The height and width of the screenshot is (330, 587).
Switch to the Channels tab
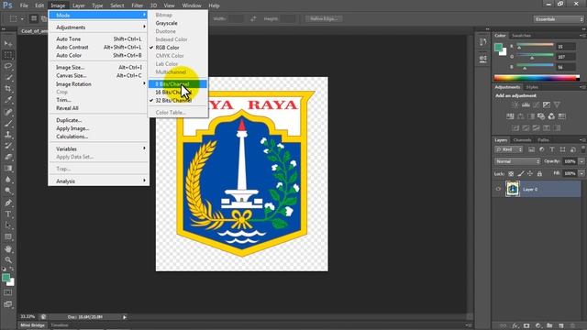tap(522, 140)
